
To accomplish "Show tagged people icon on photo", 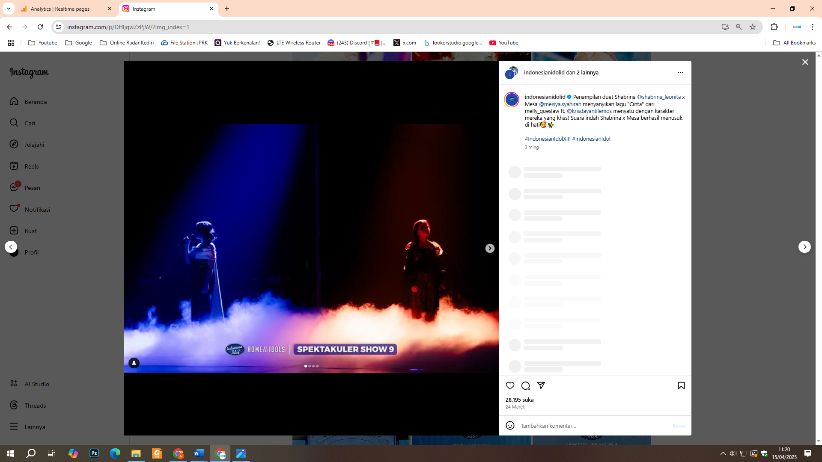I will pos(134,363).
